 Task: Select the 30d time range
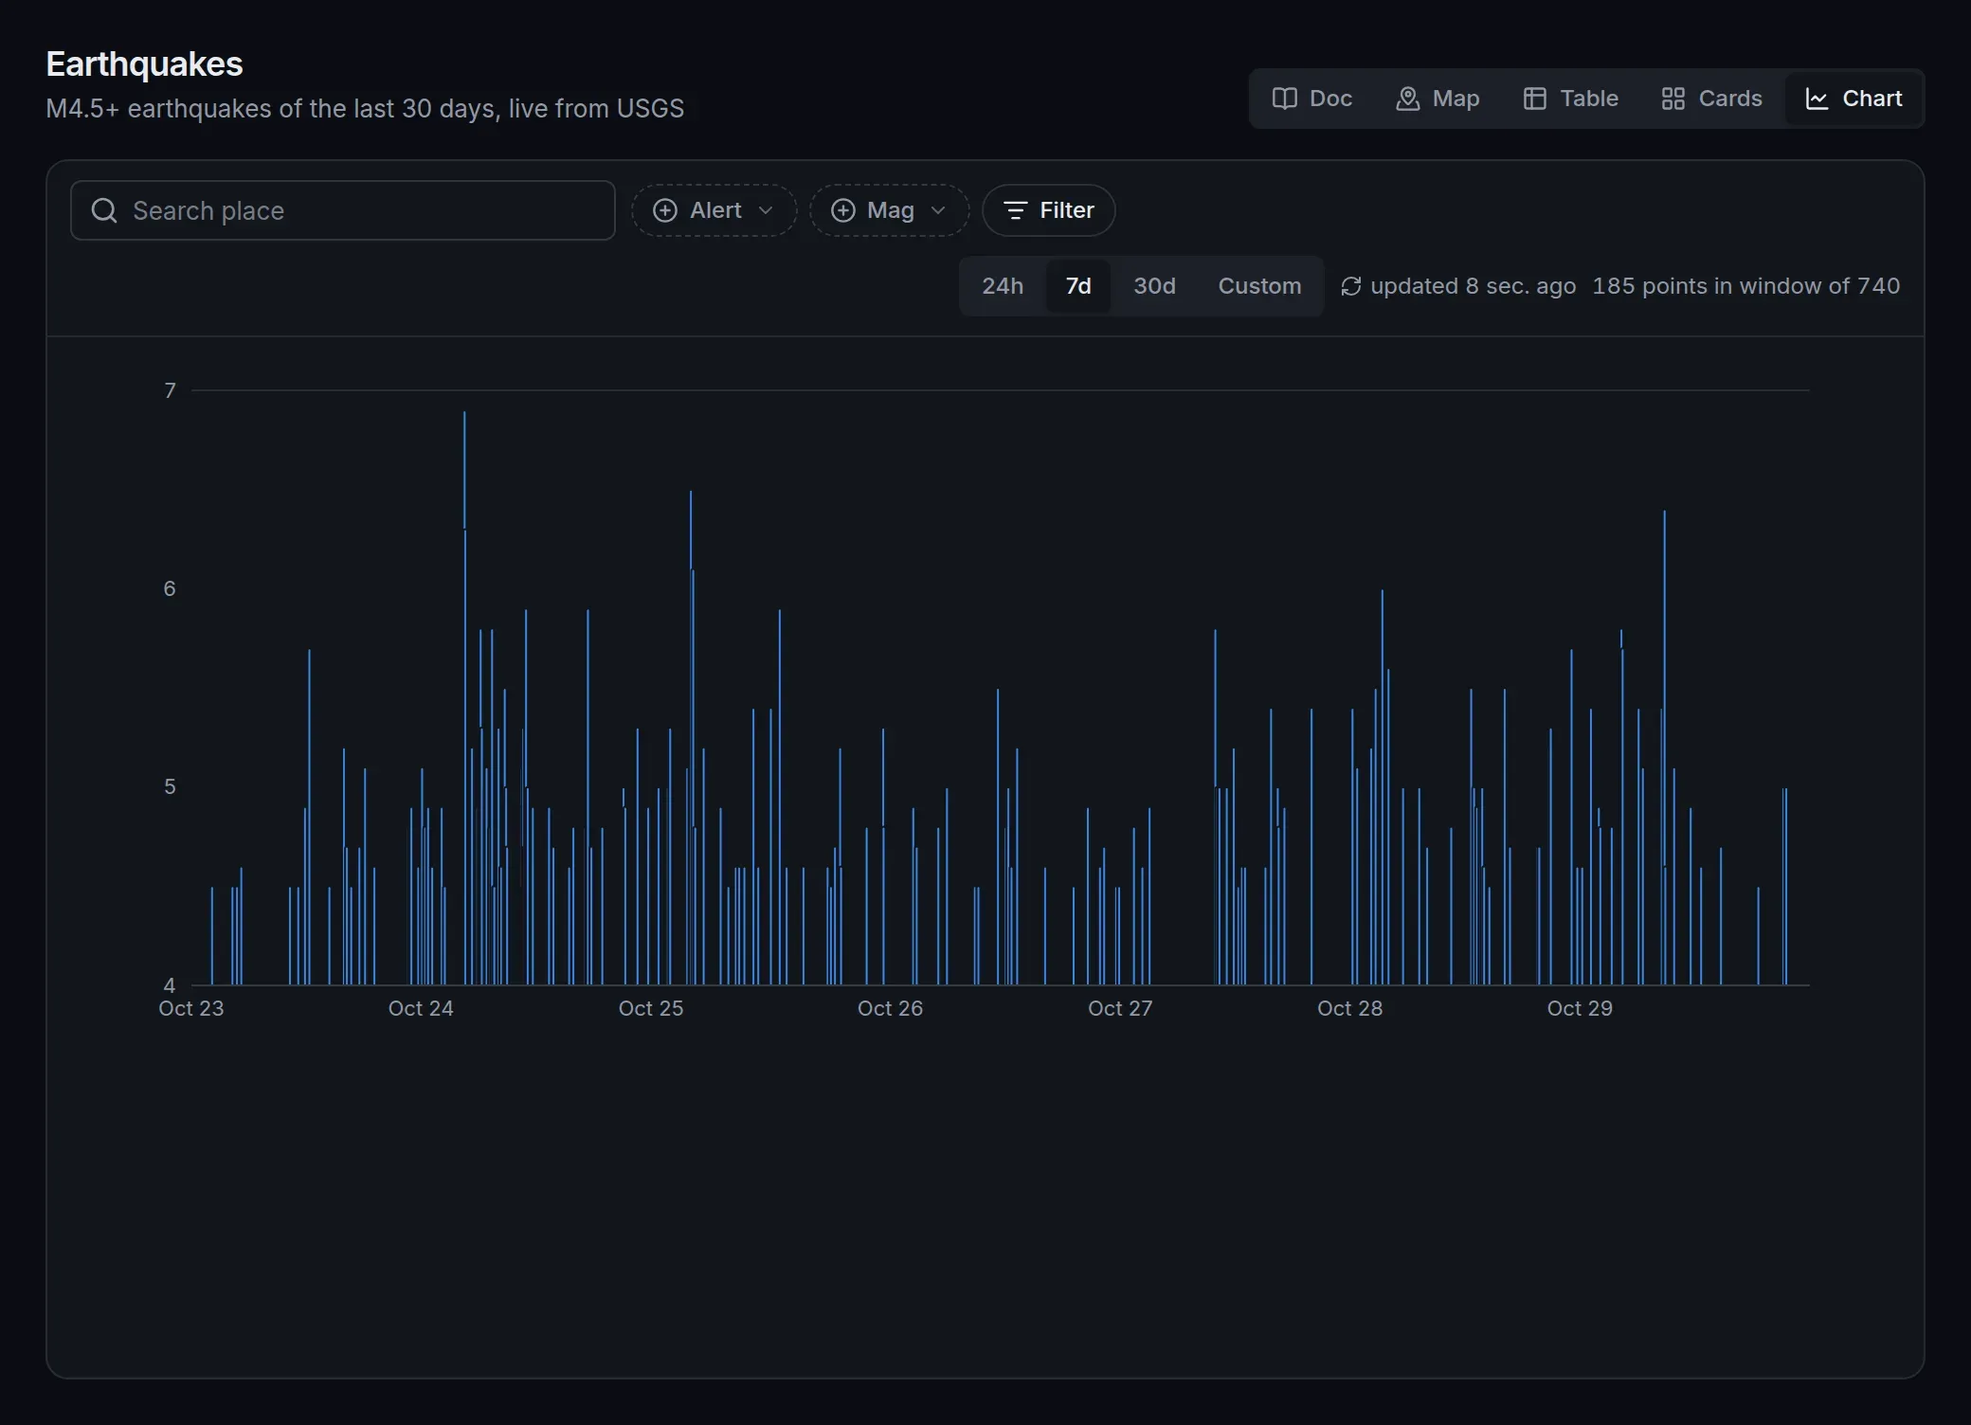(x=1154, y=286)
